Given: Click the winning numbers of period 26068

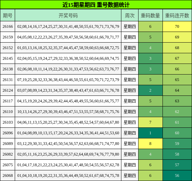Looking at the screenshot, I should [x=68, y=176].
